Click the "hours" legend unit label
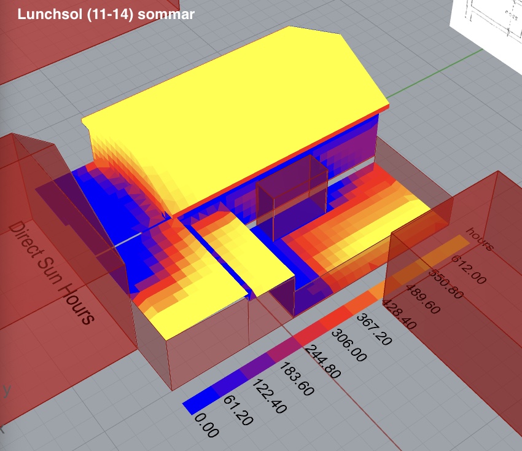 480,240
